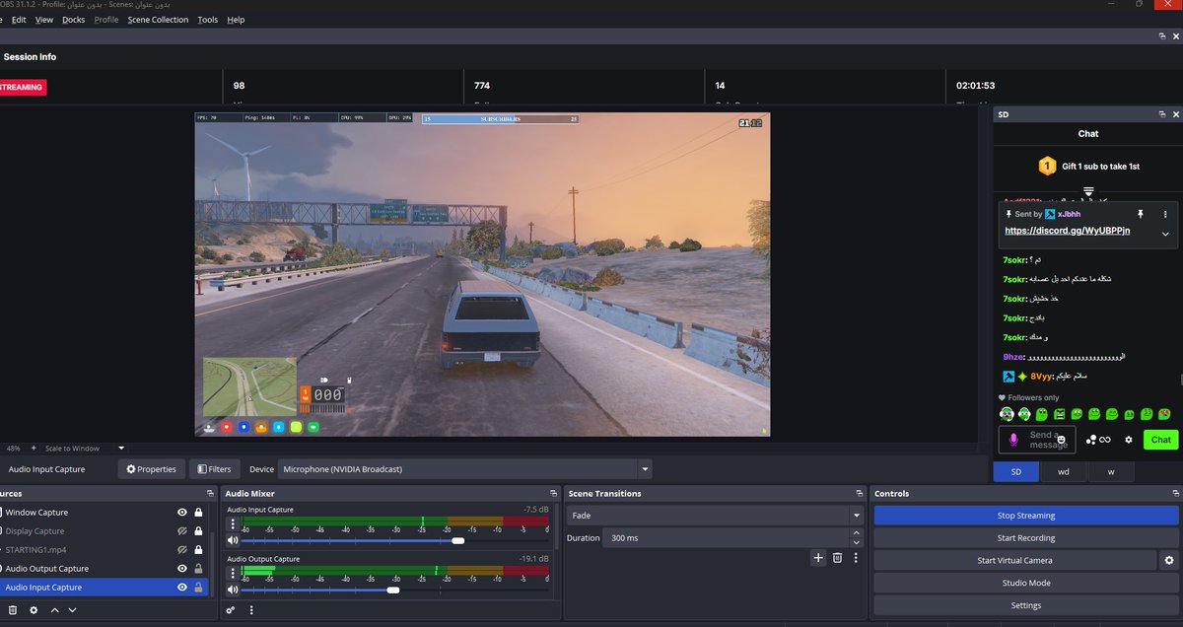The height and width of the screenshot is (627, 1183).
Task: Expand the pinned chat message chevron
Action: coord(1165,234)
